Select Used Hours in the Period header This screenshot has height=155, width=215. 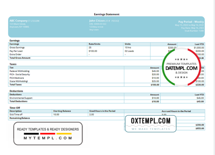pos(102,111)
